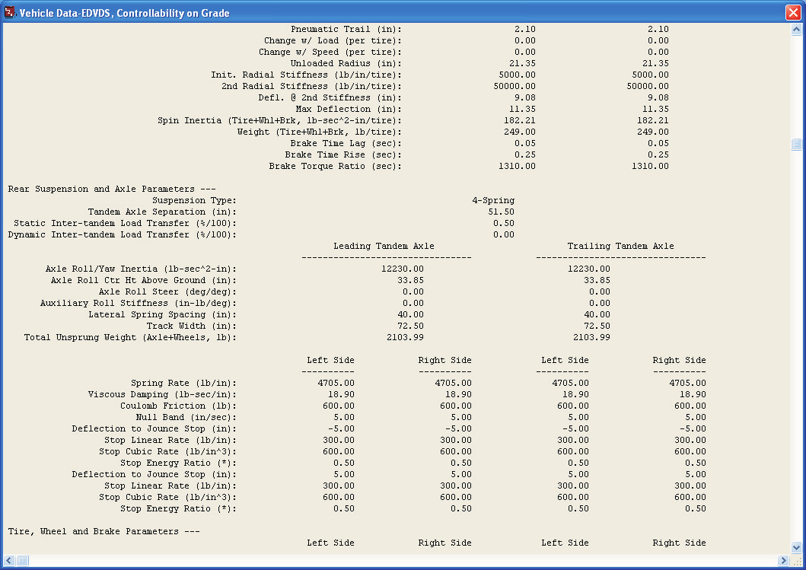Click the horizontal scrollbar left arrow

(x=9, y=560)
